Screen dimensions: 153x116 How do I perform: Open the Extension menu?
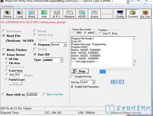pyautogui.click(x=8, y=6)
